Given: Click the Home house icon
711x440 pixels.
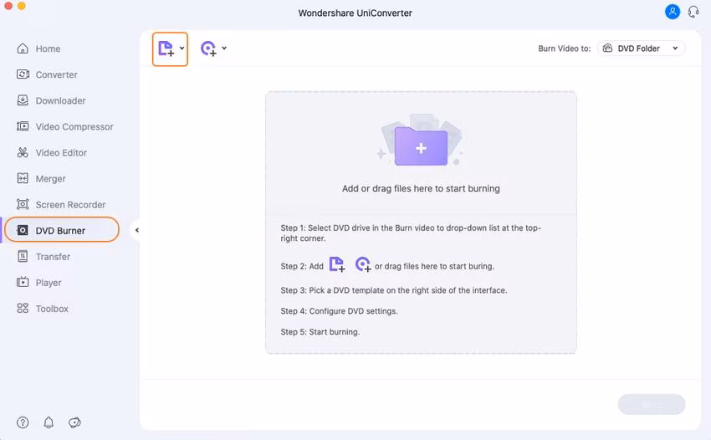Looking at the screenshot, I should [x=23, y=48].
